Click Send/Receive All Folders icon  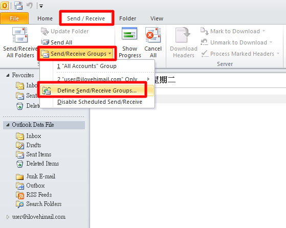click(20, 35)
